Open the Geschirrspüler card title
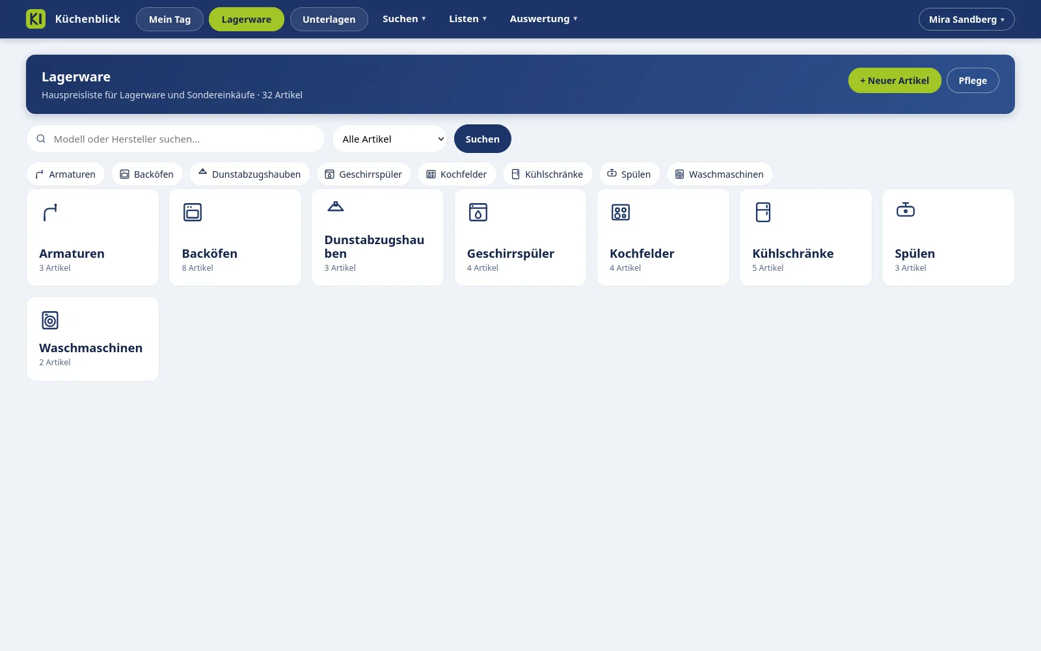 click(x=511, y=254)
